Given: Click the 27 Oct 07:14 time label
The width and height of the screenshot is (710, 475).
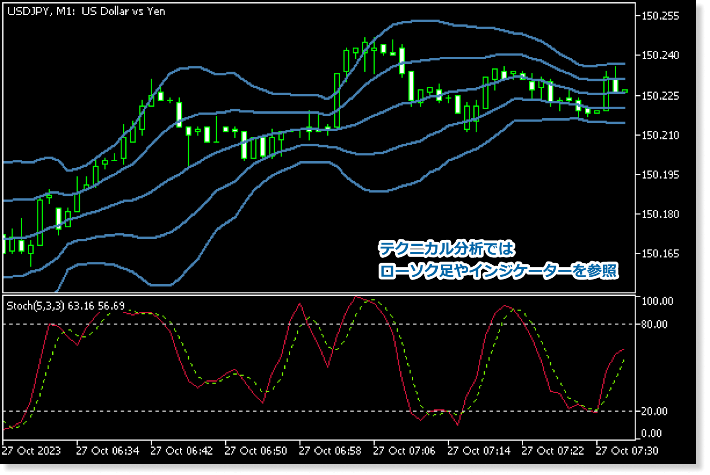Looking at the screenshot, I should tap(479, 451).
